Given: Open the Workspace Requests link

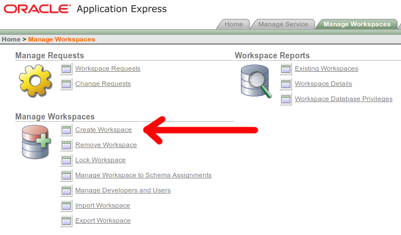Looking at the screenshot, I should [108, 68].
